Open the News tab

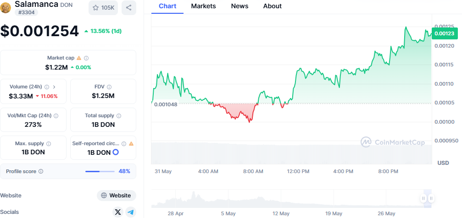pos(239,6)
